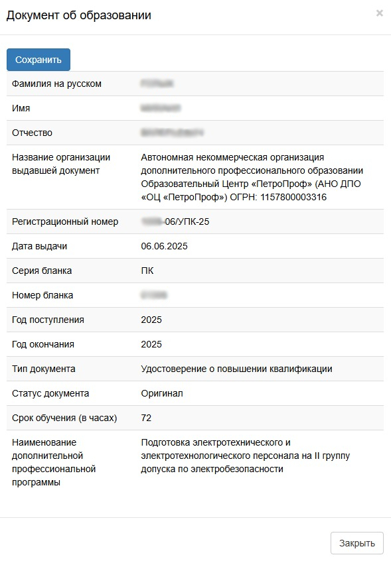Select the Серия бланка value ПК
This screenshot has height=561, width=391.
click(145, 271)
